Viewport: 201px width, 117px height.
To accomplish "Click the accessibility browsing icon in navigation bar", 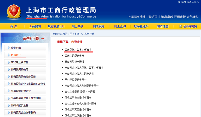I will 181,26.
